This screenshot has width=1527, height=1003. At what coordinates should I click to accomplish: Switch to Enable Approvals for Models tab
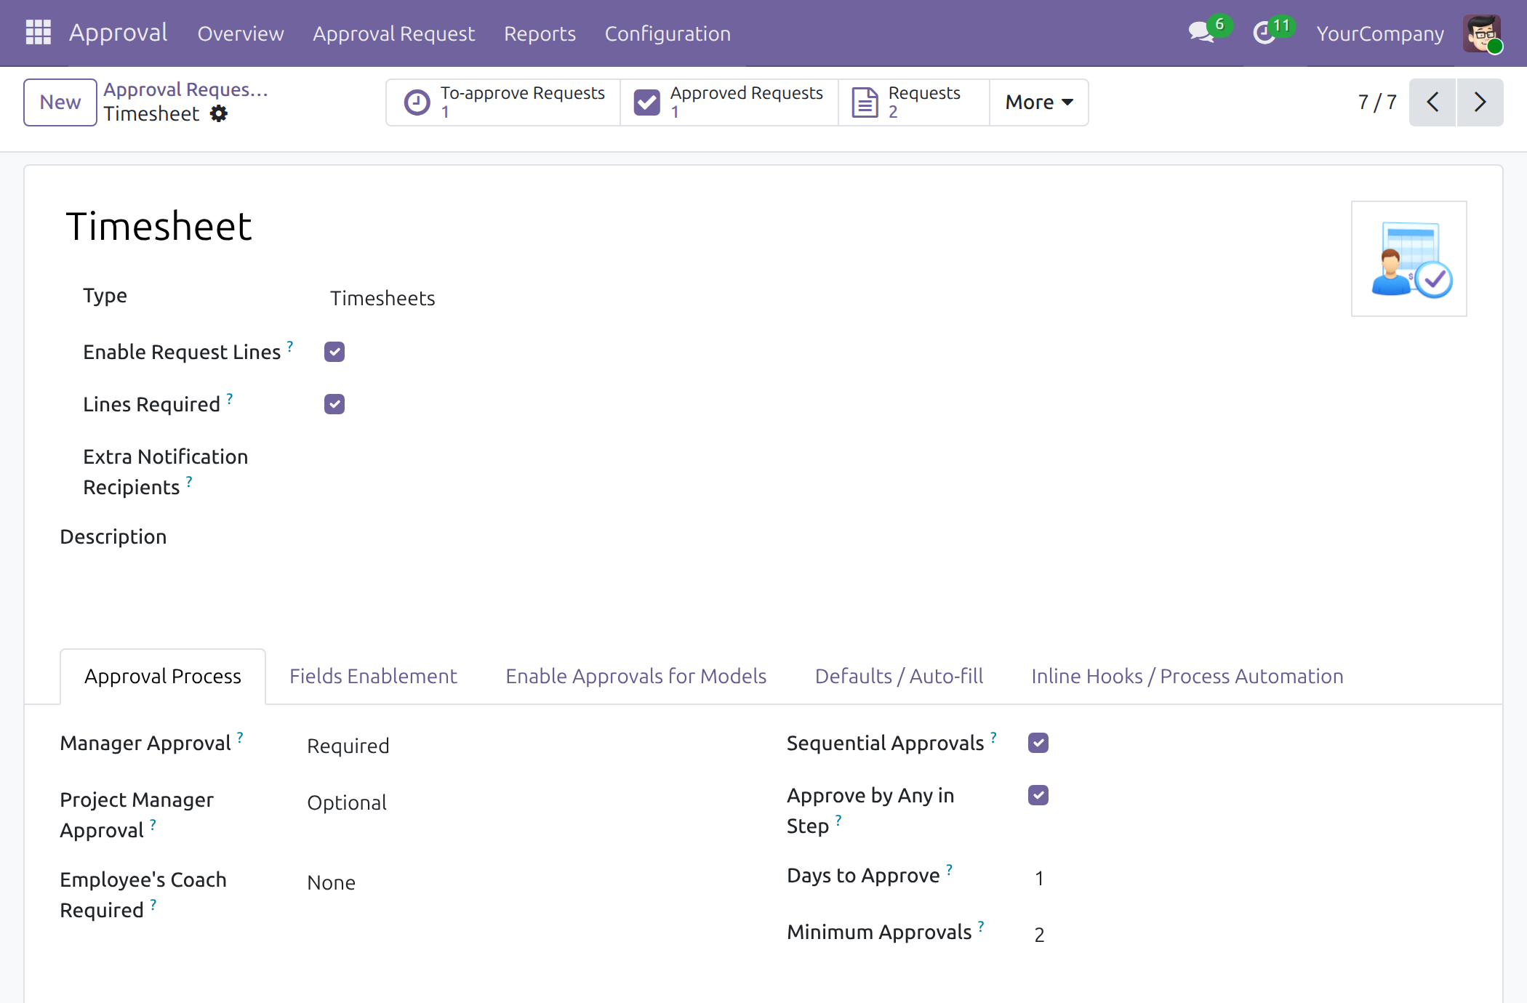(x=636, y=676)
